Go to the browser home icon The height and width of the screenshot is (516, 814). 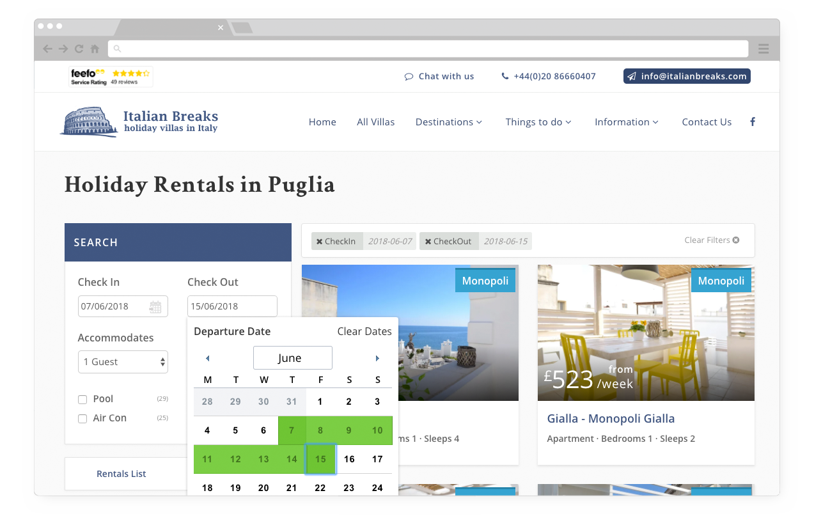pyautogui.click(x=95, y=49)
